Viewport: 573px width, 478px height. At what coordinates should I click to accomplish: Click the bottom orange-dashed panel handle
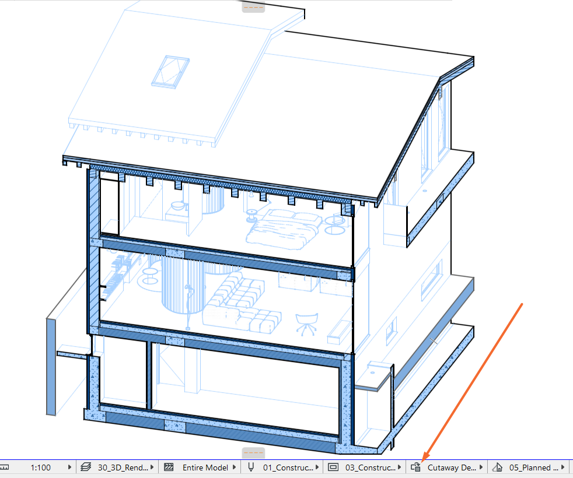(x=253, y=453)
